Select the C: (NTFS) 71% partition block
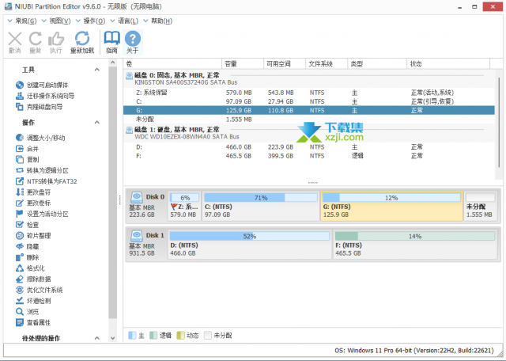506x361 pixels. coord(261,206)
